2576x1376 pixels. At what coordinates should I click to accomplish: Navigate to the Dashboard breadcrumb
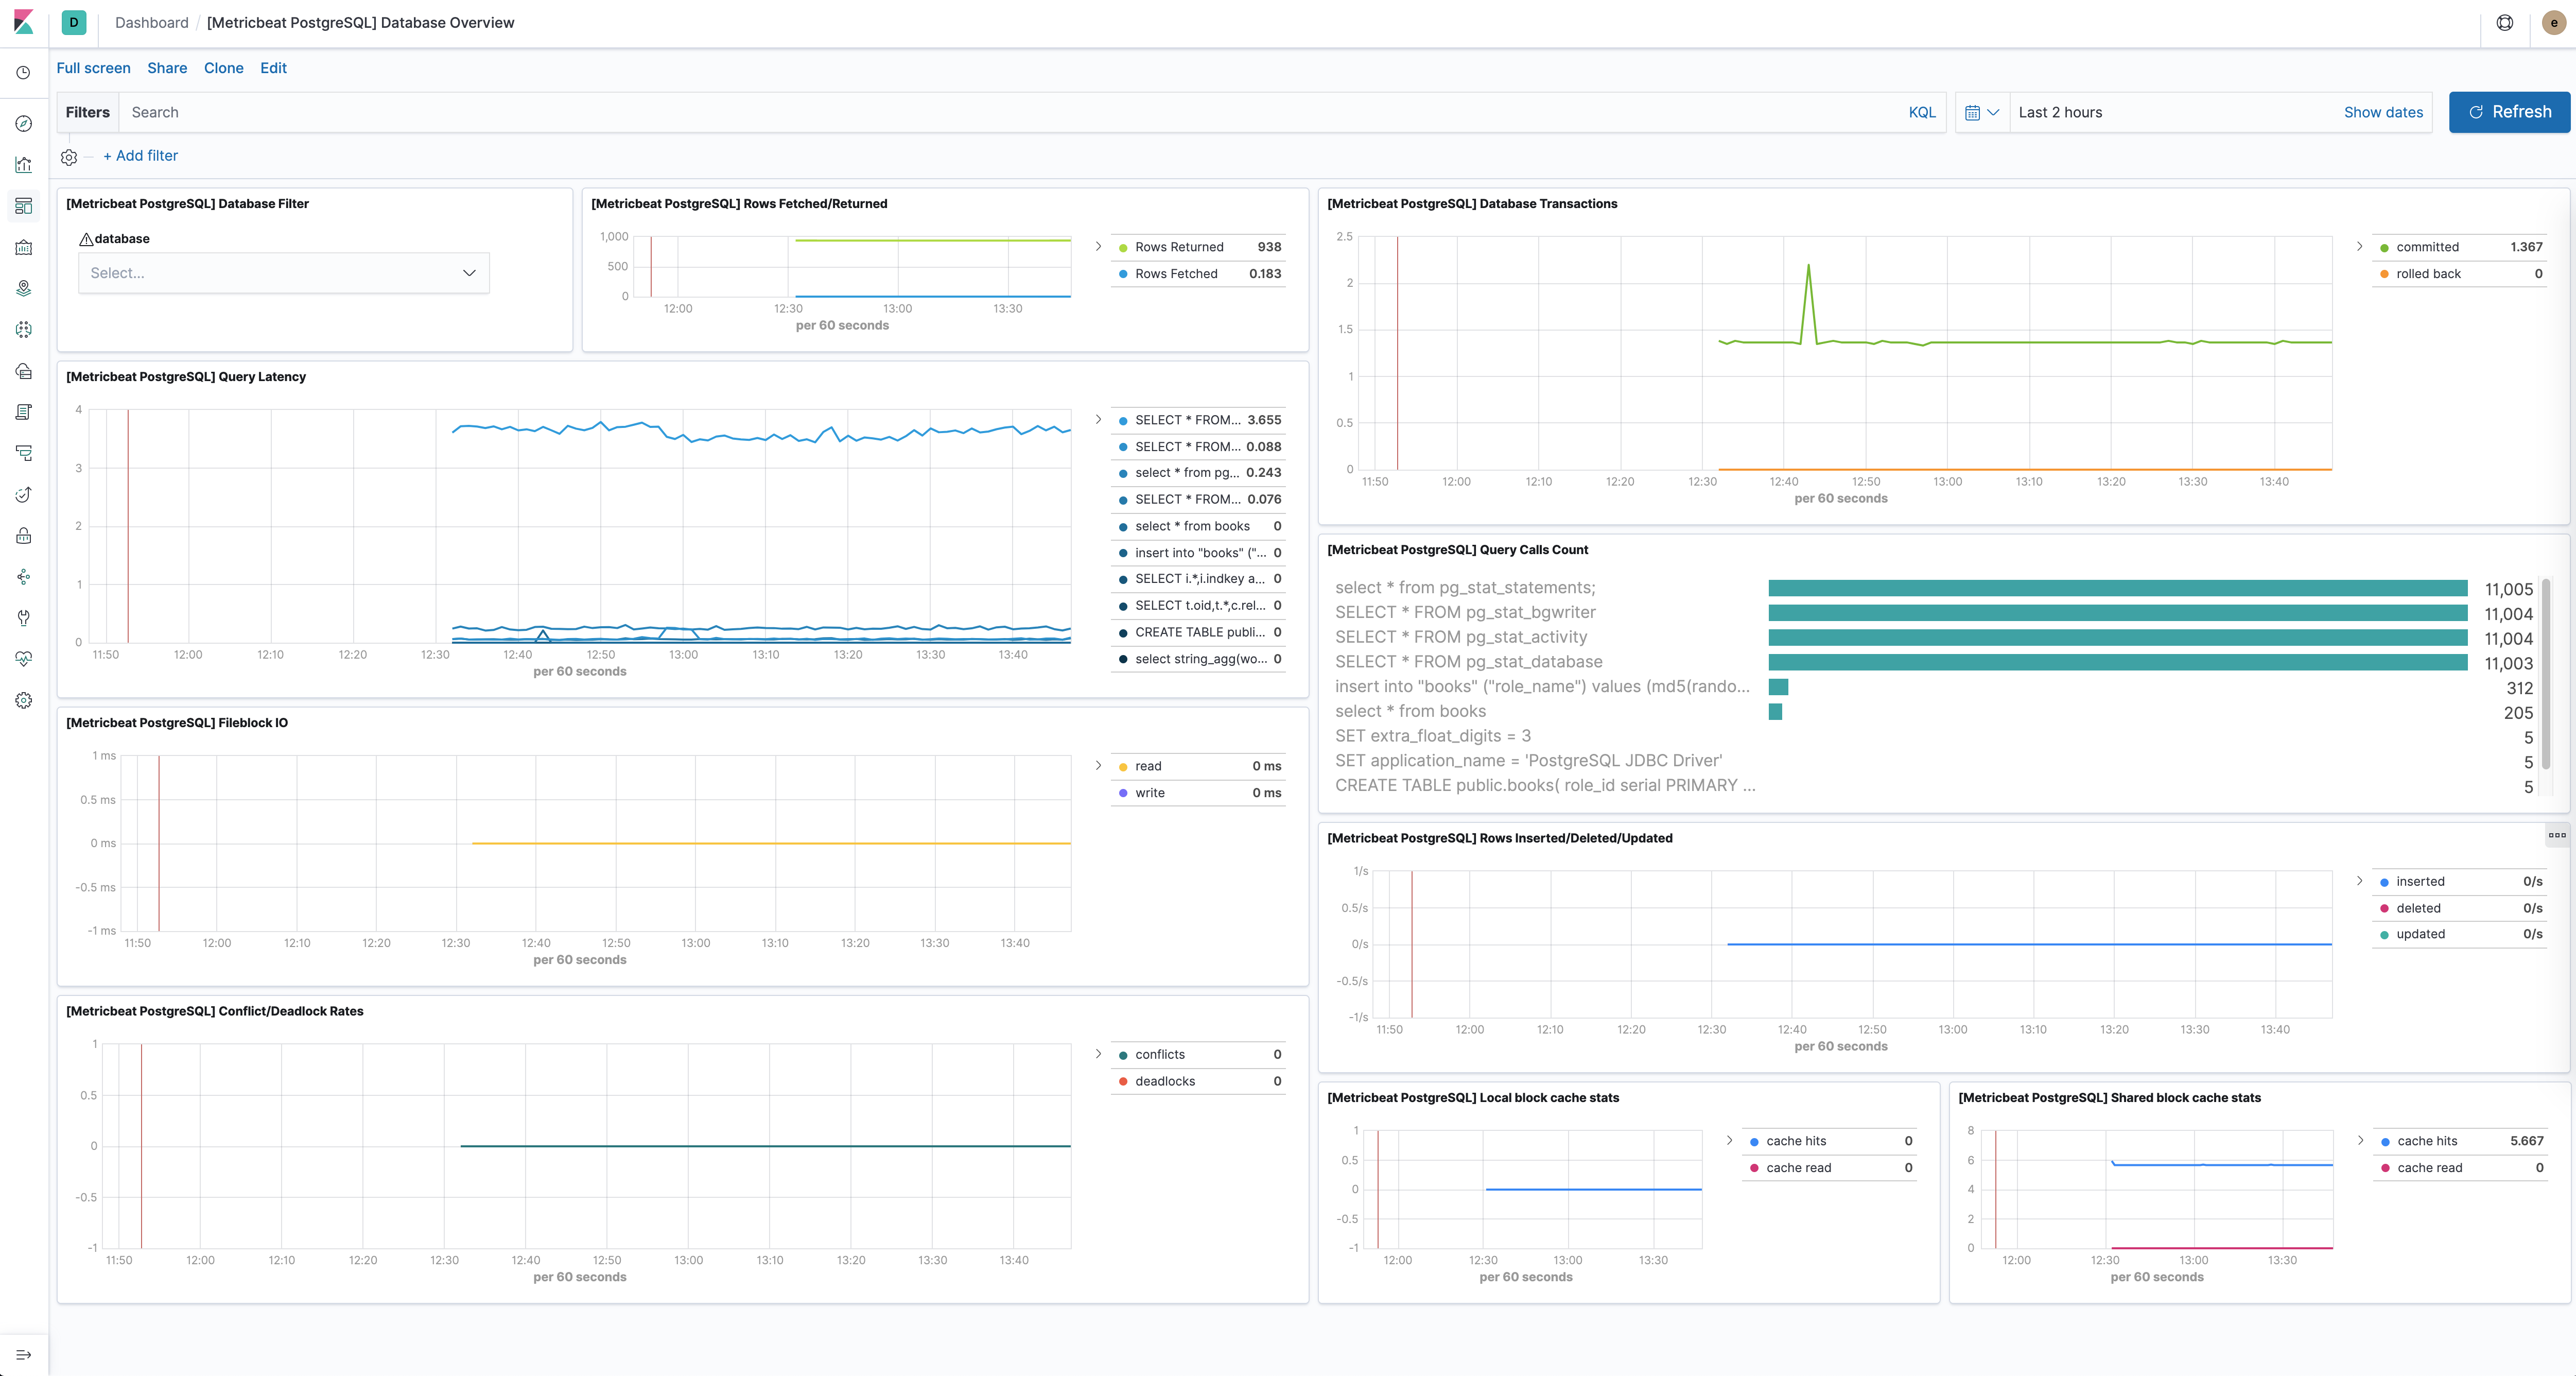click(x=151, y=22)
